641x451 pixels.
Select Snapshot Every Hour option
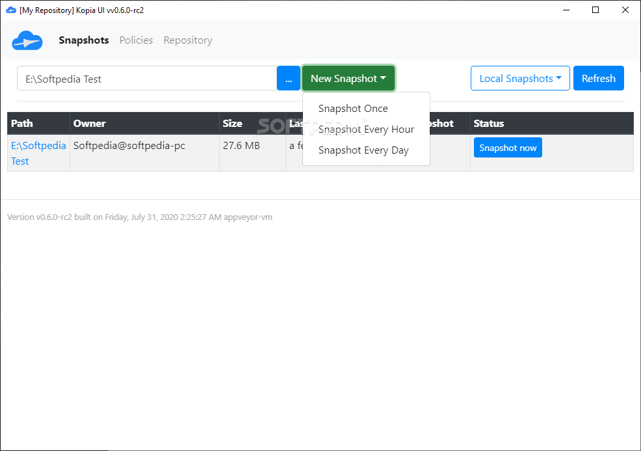[366, 129]
